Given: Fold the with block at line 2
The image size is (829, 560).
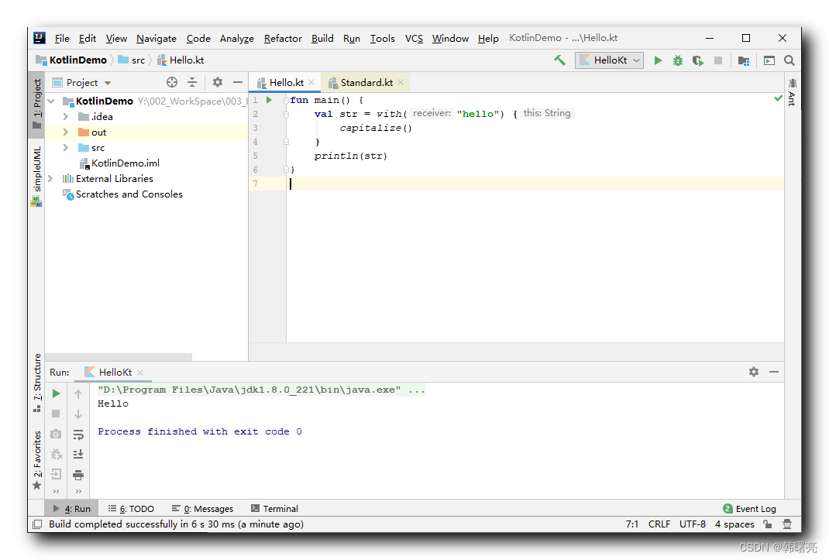Looking at the screenshot, I should (x=286, y=114).
